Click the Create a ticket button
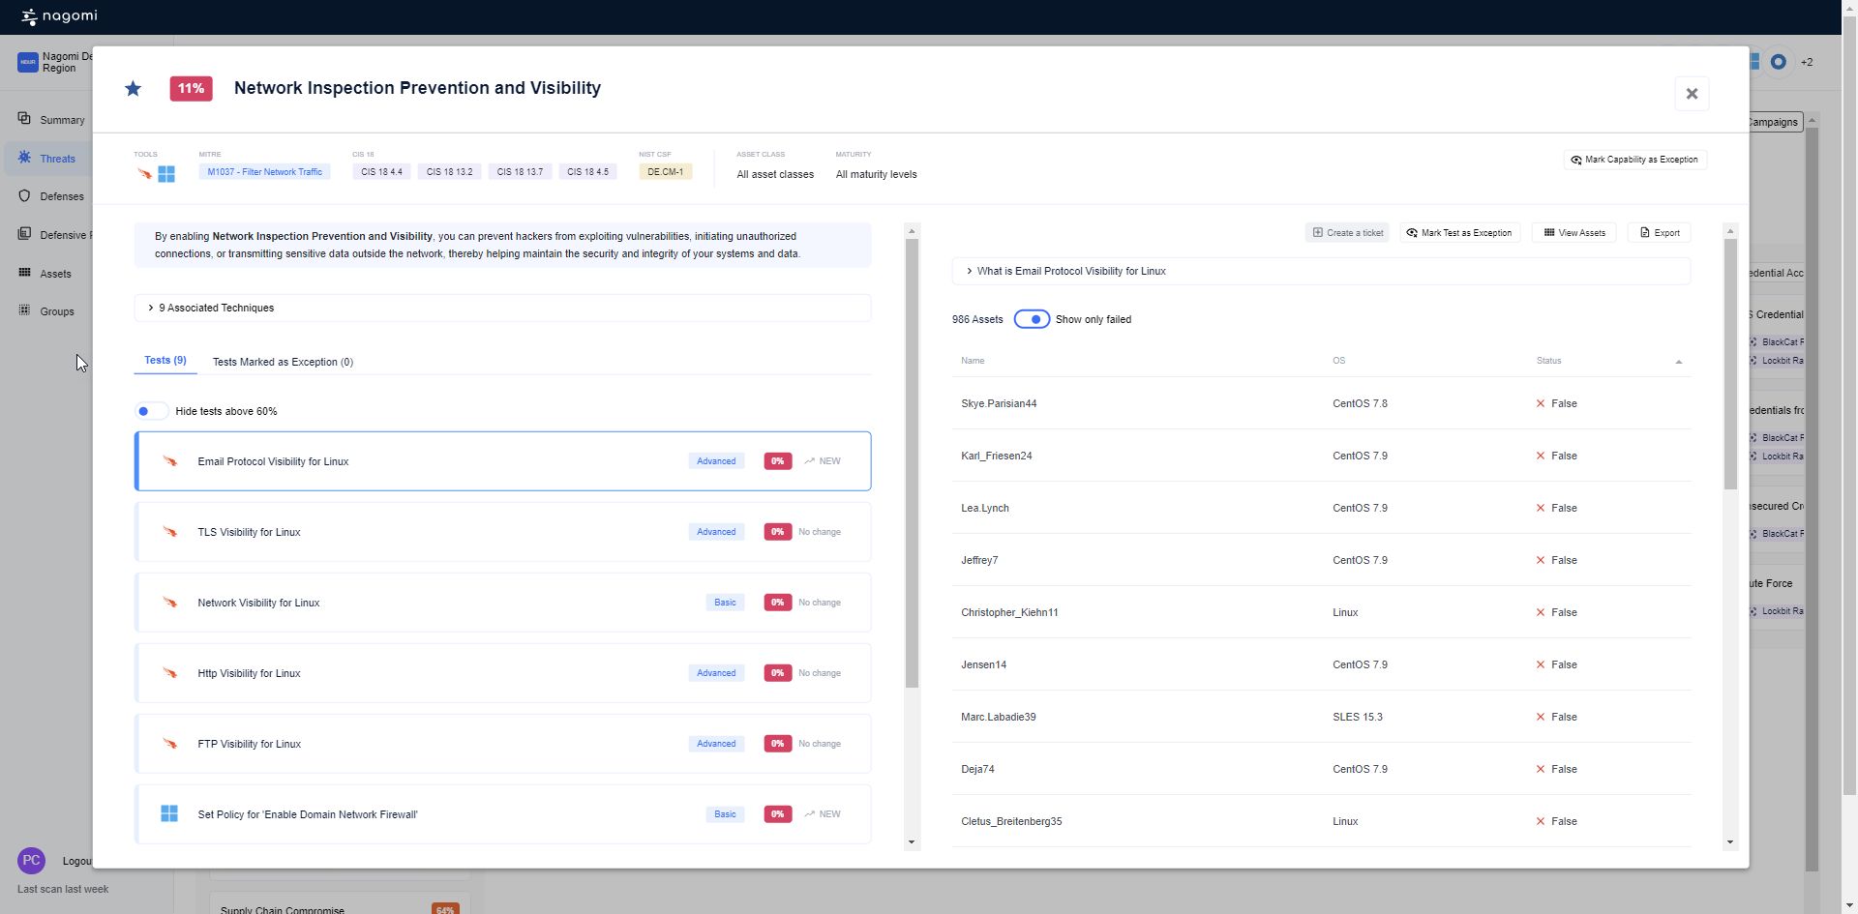 tap(1347, 233)
